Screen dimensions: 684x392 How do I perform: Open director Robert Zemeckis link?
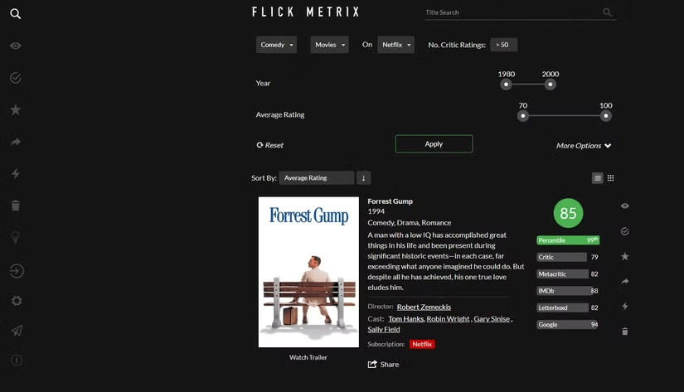424,307
